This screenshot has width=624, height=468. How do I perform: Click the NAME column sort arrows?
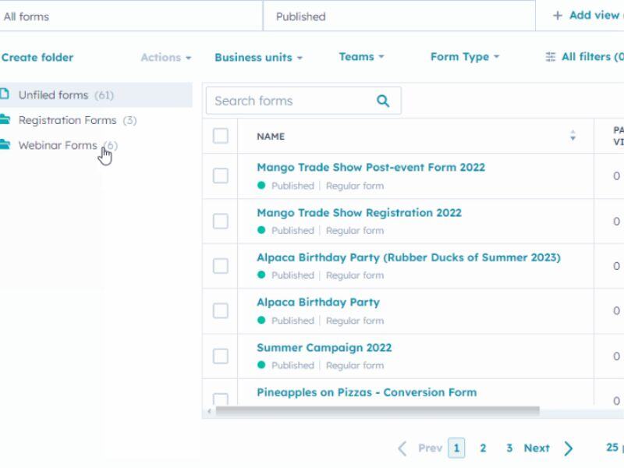tap(573, 135)
